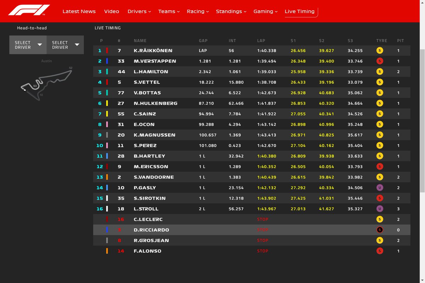Image resolution: width=425 pixels, height=283 pixels.
Task: Click Sirotkin's red tyre icon
Action: pos(380,198)
